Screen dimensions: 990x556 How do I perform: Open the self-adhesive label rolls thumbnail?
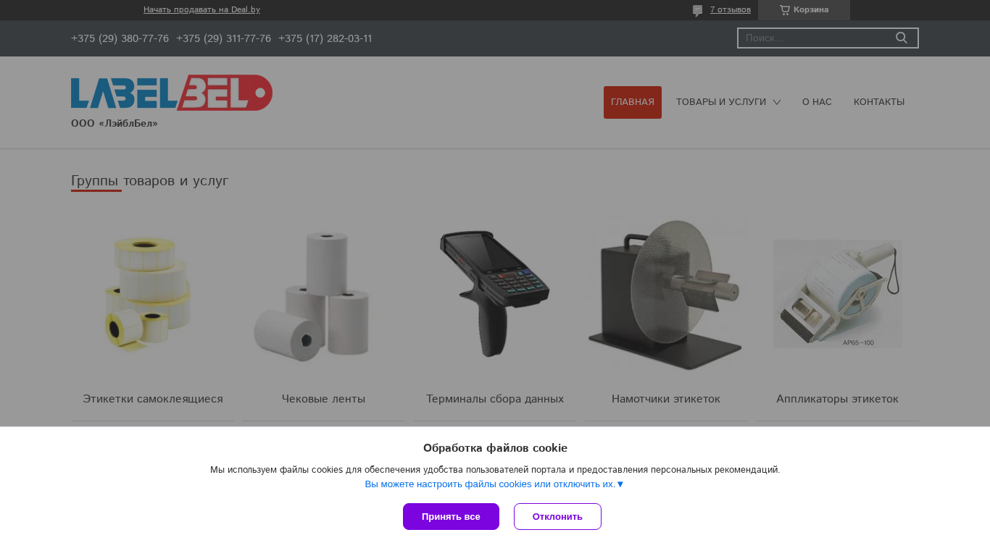(152, 295)
